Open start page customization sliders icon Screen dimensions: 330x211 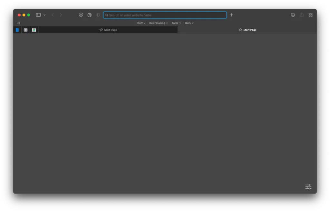point(308,187)
